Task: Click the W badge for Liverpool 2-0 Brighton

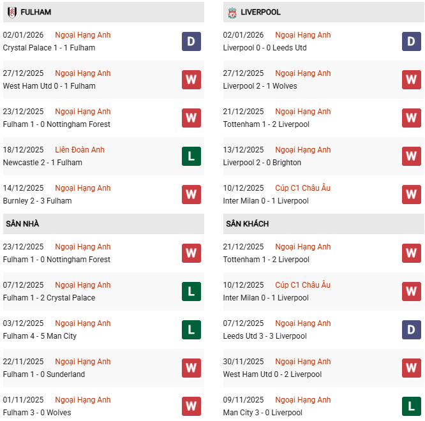Action: (412, 156)
